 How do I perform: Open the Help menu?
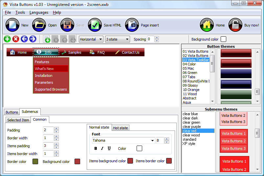pos(57,12)
